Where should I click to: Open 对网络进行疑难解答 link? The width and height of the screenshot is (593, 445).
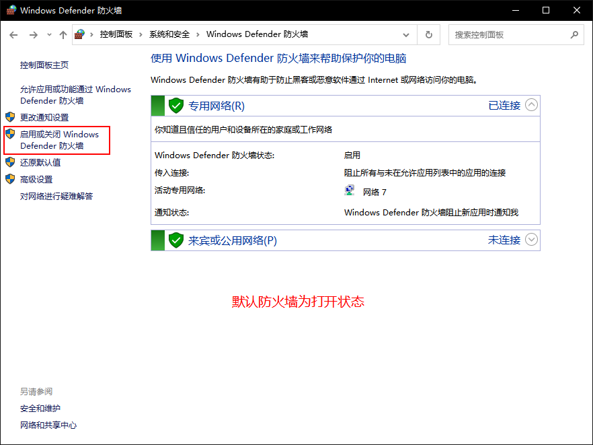tap(56, 196)
